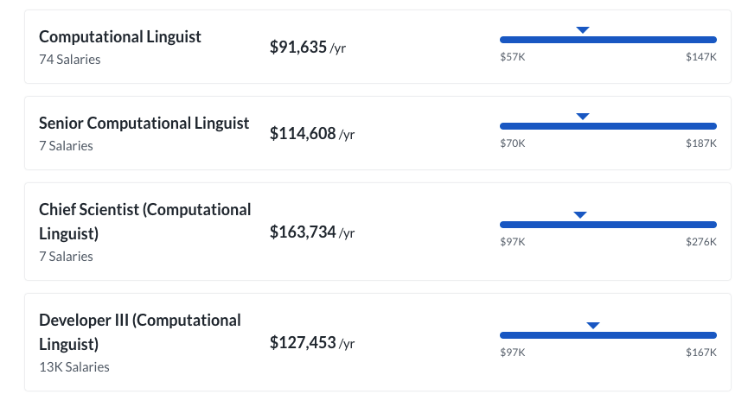
Task: Click Developer III range bar triangle marker
Action: coord(593,326)
